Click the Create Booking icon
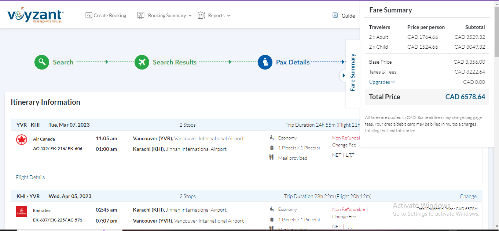The width and height of the screenshot is (499, 231). 89,16
